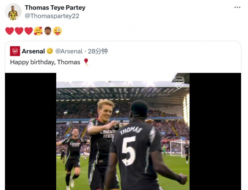This screenshot has width=248, height=190.
Task: Click the red balloon emoji
Action: (86, 62)
